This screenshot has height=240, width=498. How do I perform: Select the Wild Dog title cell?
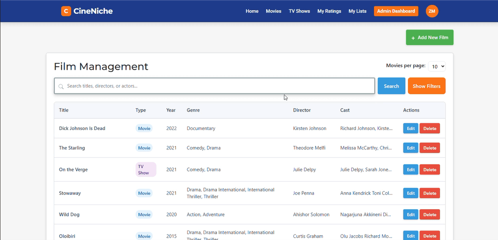tap(69, 215)
